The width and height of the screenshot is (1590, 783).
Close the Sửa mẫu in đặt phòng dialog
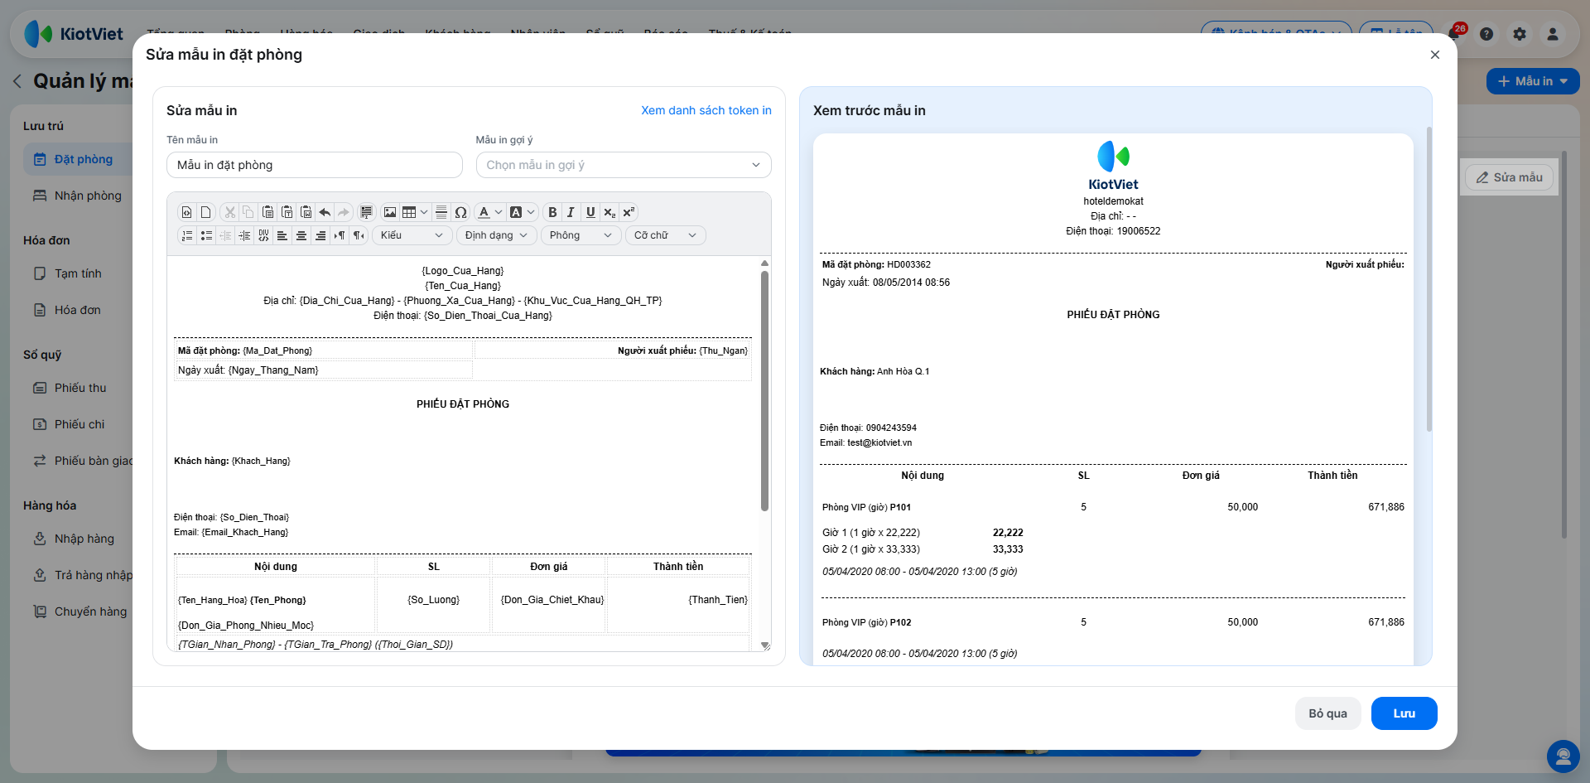[x=1435, y=55]
